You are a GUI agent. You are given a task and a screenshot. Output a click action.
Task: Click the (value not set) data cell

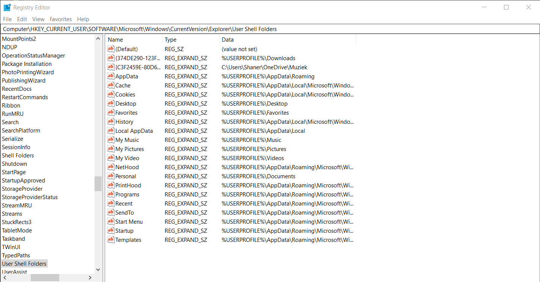pyautogui.click(x=239, y=49)
